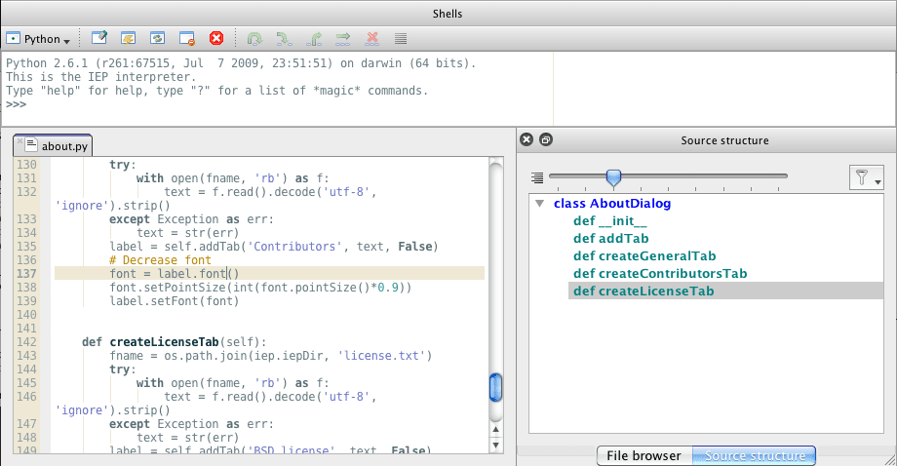This screenshot has width=897, height=466.
Task: Click line number 130 in gutter
Action: [26, 165]
